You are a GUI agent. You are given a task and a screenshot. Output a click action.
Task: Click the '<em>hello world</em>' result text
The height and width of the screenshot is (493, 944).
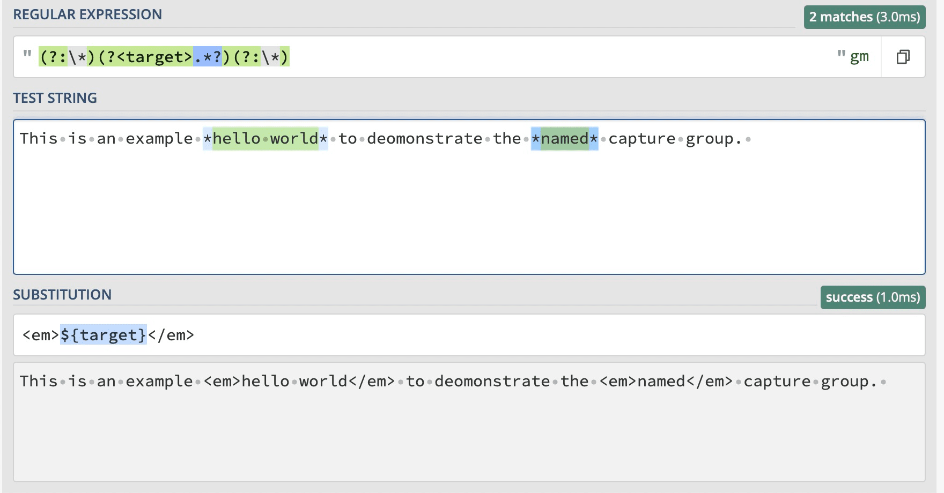coord(299,382)
